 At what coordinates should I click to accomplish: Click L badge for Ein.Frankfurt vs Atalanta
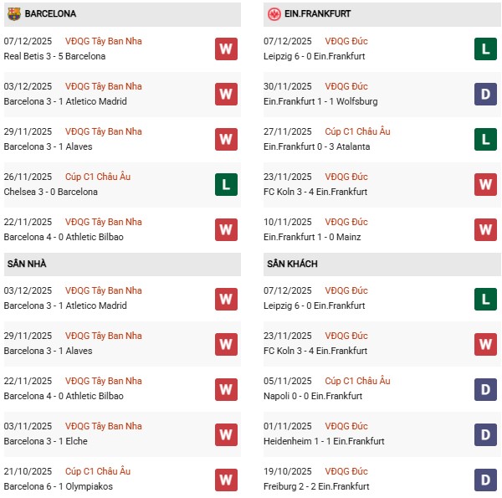point(485,140)
